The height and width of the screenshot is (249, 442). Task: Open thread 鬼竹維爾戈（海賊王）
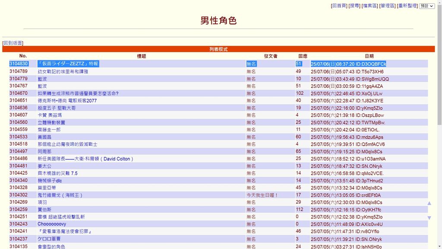tap(60, 195)
